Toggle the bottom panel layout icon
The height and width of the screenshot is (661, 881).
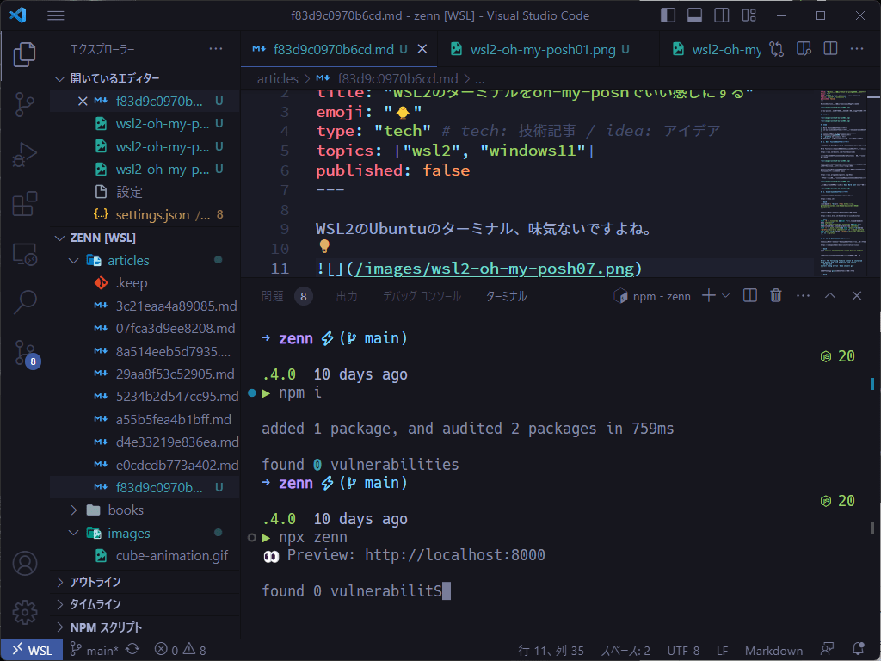point(695,15)
